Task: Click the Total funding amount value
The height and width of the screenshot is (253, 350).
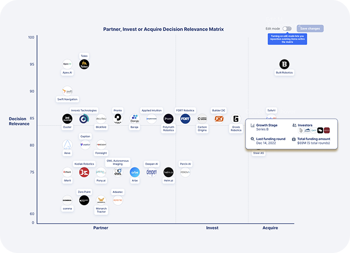Action: 313,143
